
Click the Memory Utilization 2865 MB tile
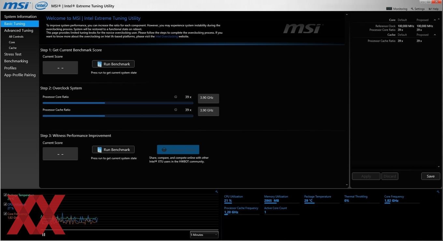tap(281, 199)
